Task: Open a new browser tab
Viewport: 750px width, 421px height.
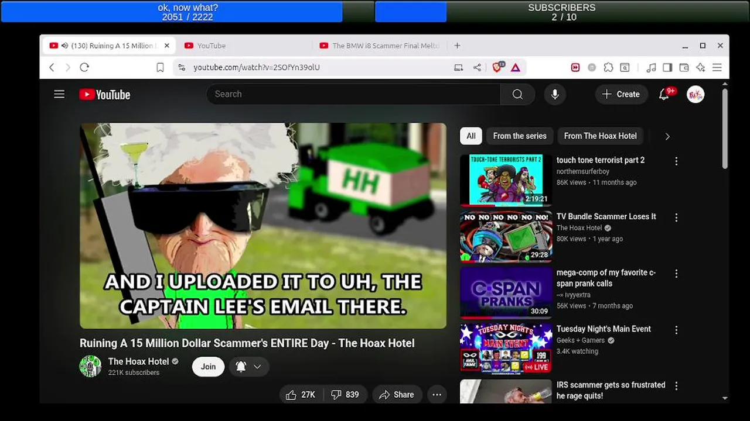Action: (x=457, y=46)
